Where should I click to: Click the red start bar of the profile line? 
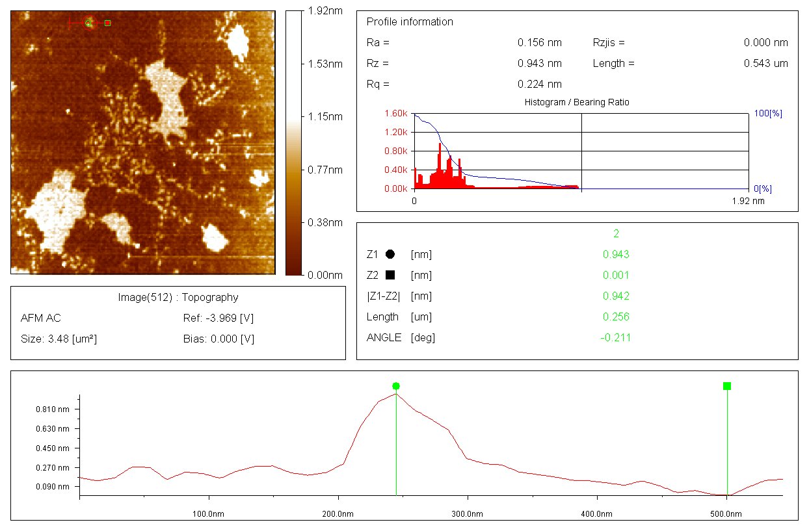(x=70, y=23)
